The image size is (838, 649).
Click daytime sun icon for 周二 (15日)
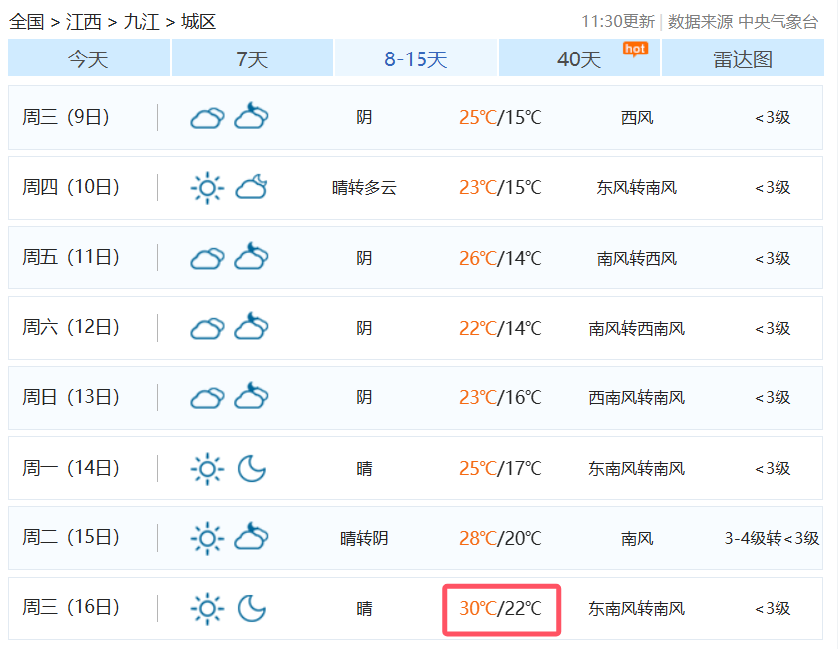208,538
